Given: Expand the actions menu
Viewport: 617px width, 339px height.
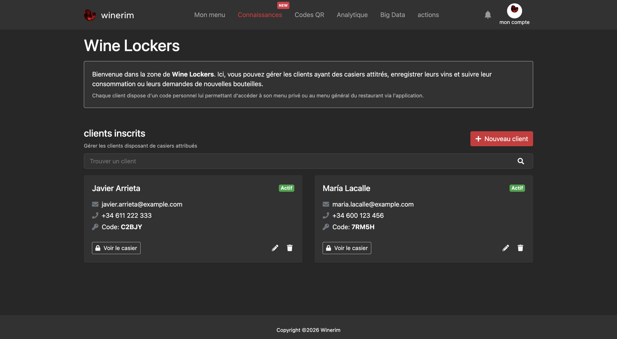Looking at the screenshot, I should [428, 15].
